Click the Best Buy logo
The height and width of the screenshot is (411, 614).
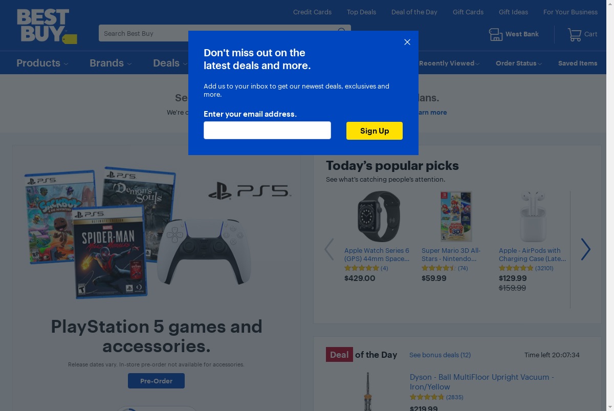pyautogui.click(x=47, y=26)
